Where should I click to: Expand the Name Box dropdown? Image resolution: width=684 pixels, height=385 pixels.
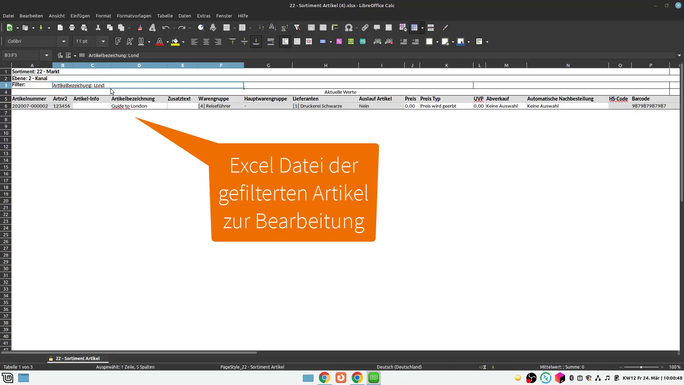point(47,55)
